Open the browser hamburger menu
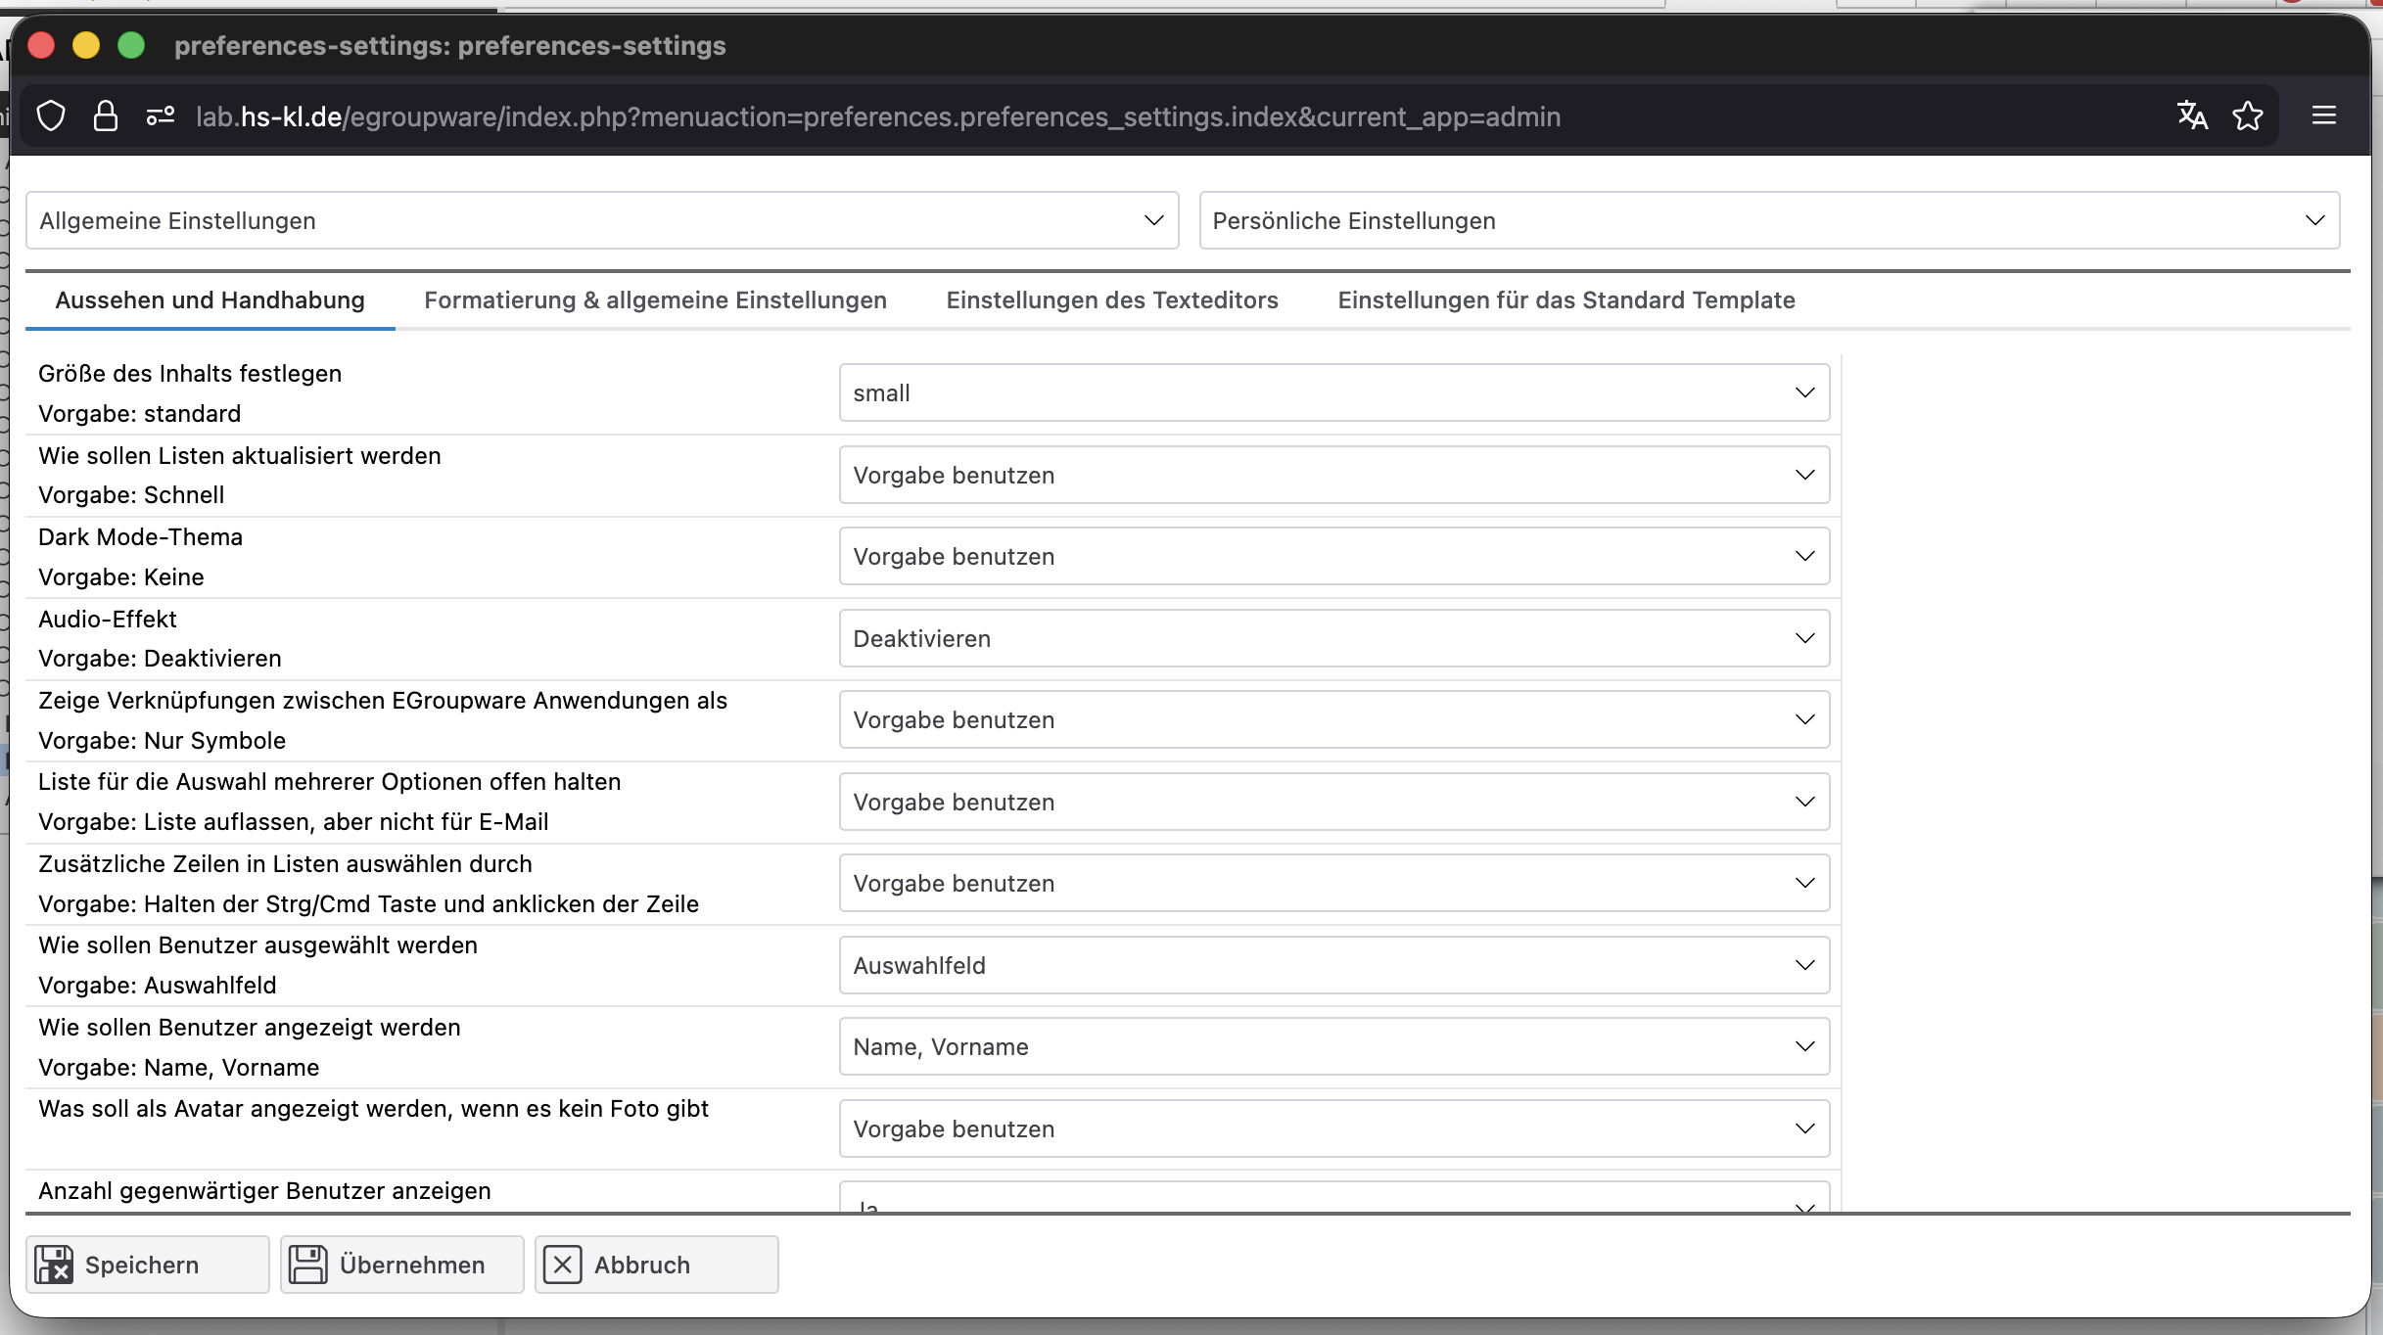Image resolution: width=2383 pixels, height=1335 pixels. pyautogui.click(x=2324, y=116)
